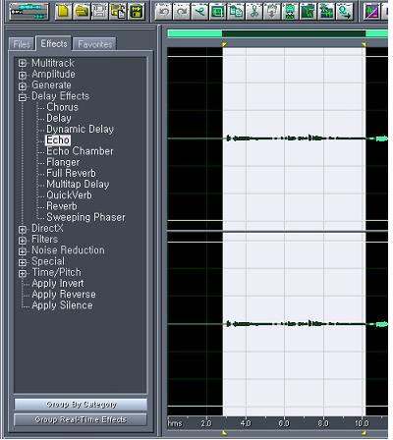Select the Effects tab
393x440 pixels.
[x=54, y=43]
